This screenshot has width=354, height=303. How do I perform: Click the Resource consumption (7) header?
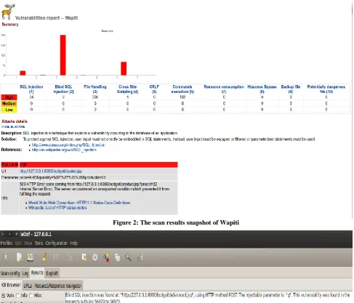pos(224,89)
